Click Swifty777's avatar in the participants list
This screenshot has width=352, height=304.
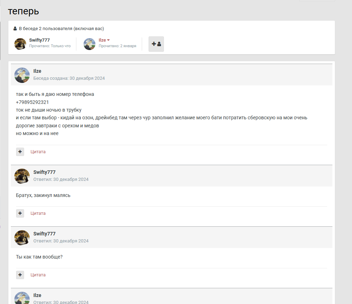(20, 44)
